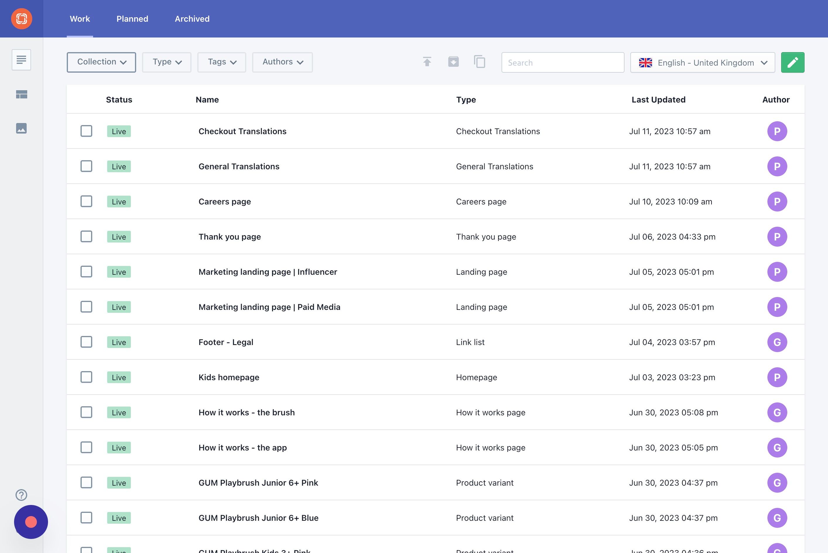Click the duplicate copy toolbar icon

coord(479,62)
